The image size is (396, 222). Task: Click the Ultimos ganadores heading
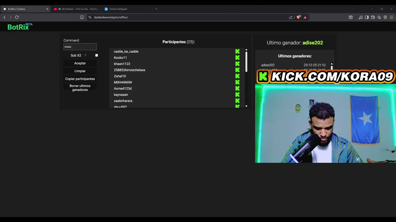click(295, 56)
